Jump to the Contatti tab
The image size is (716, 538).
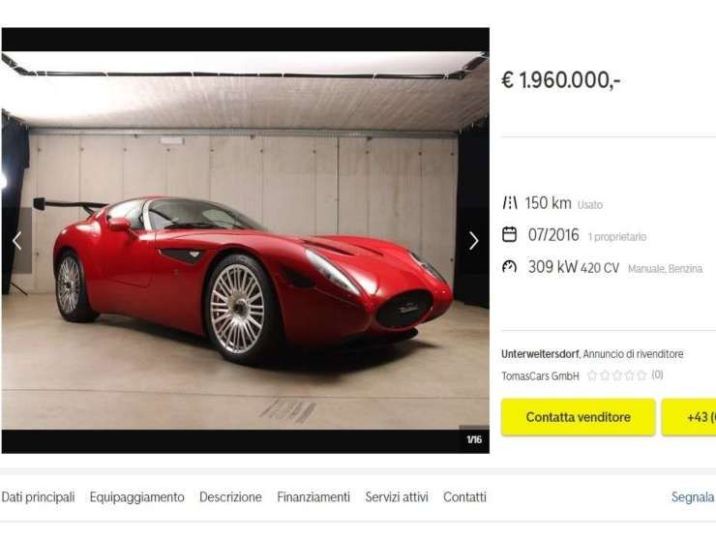[x=464, y=497]
